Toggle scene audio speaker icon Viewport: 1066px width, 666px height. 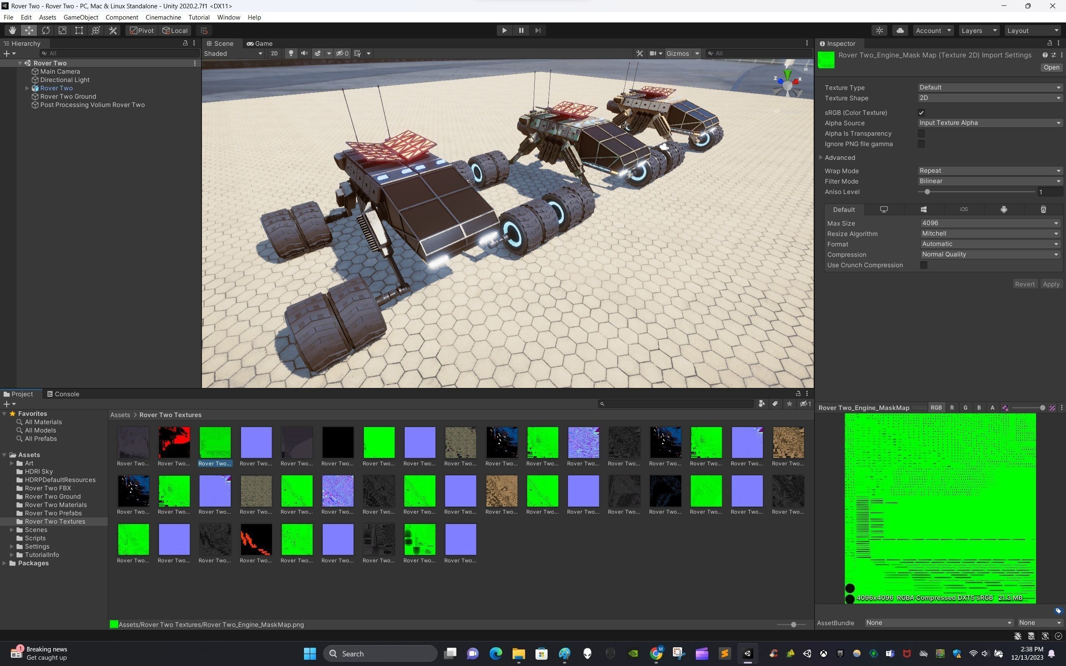(304, 53)
